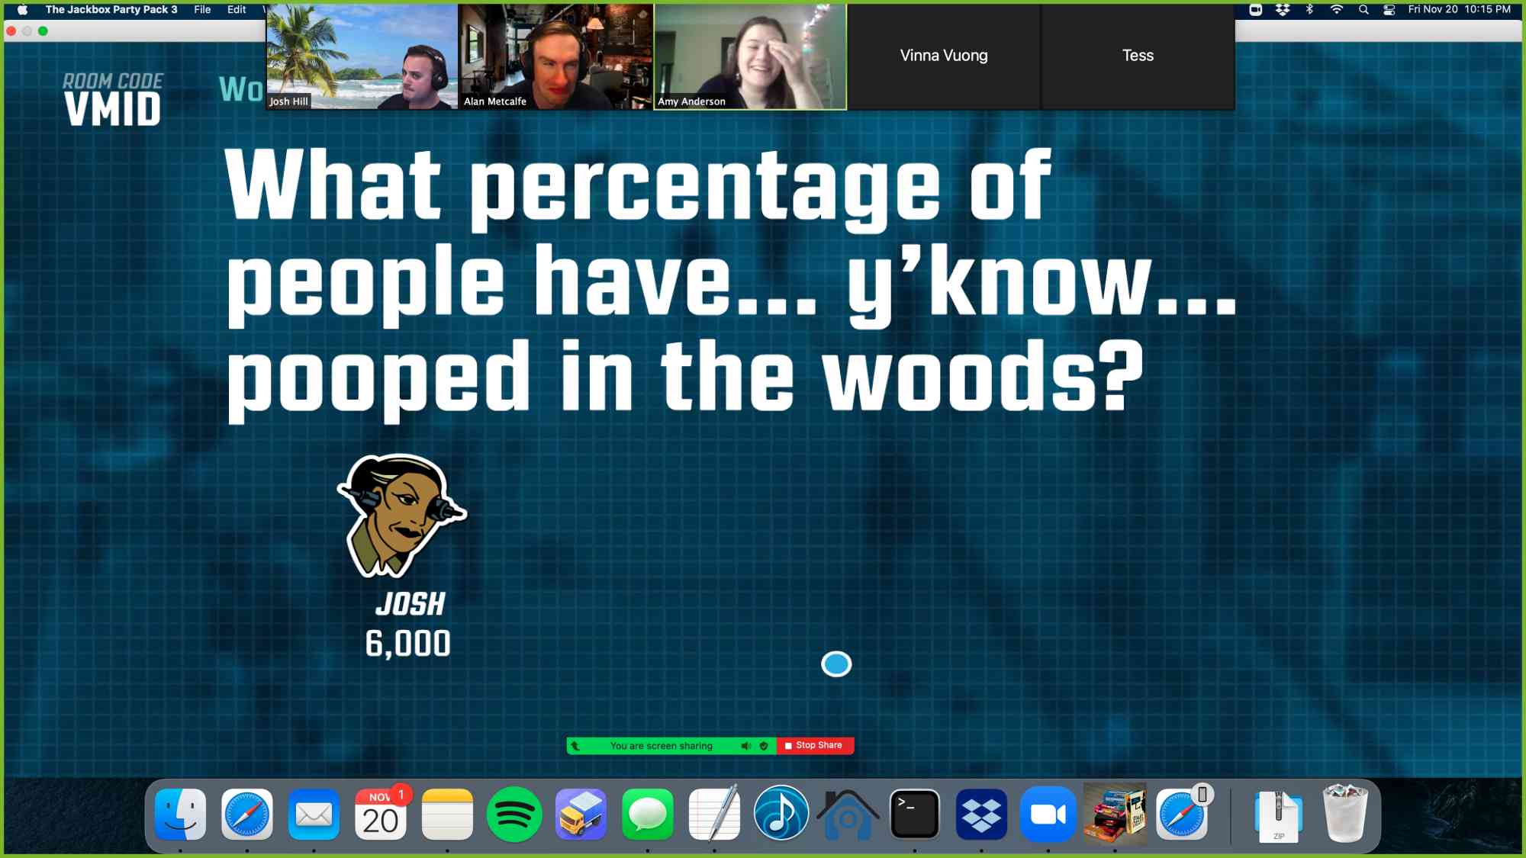Expand the Wi-Fi menu bar dropdown
Image resolution: width=1526 pixels, height=858 pixels.
click(1336, 9)
